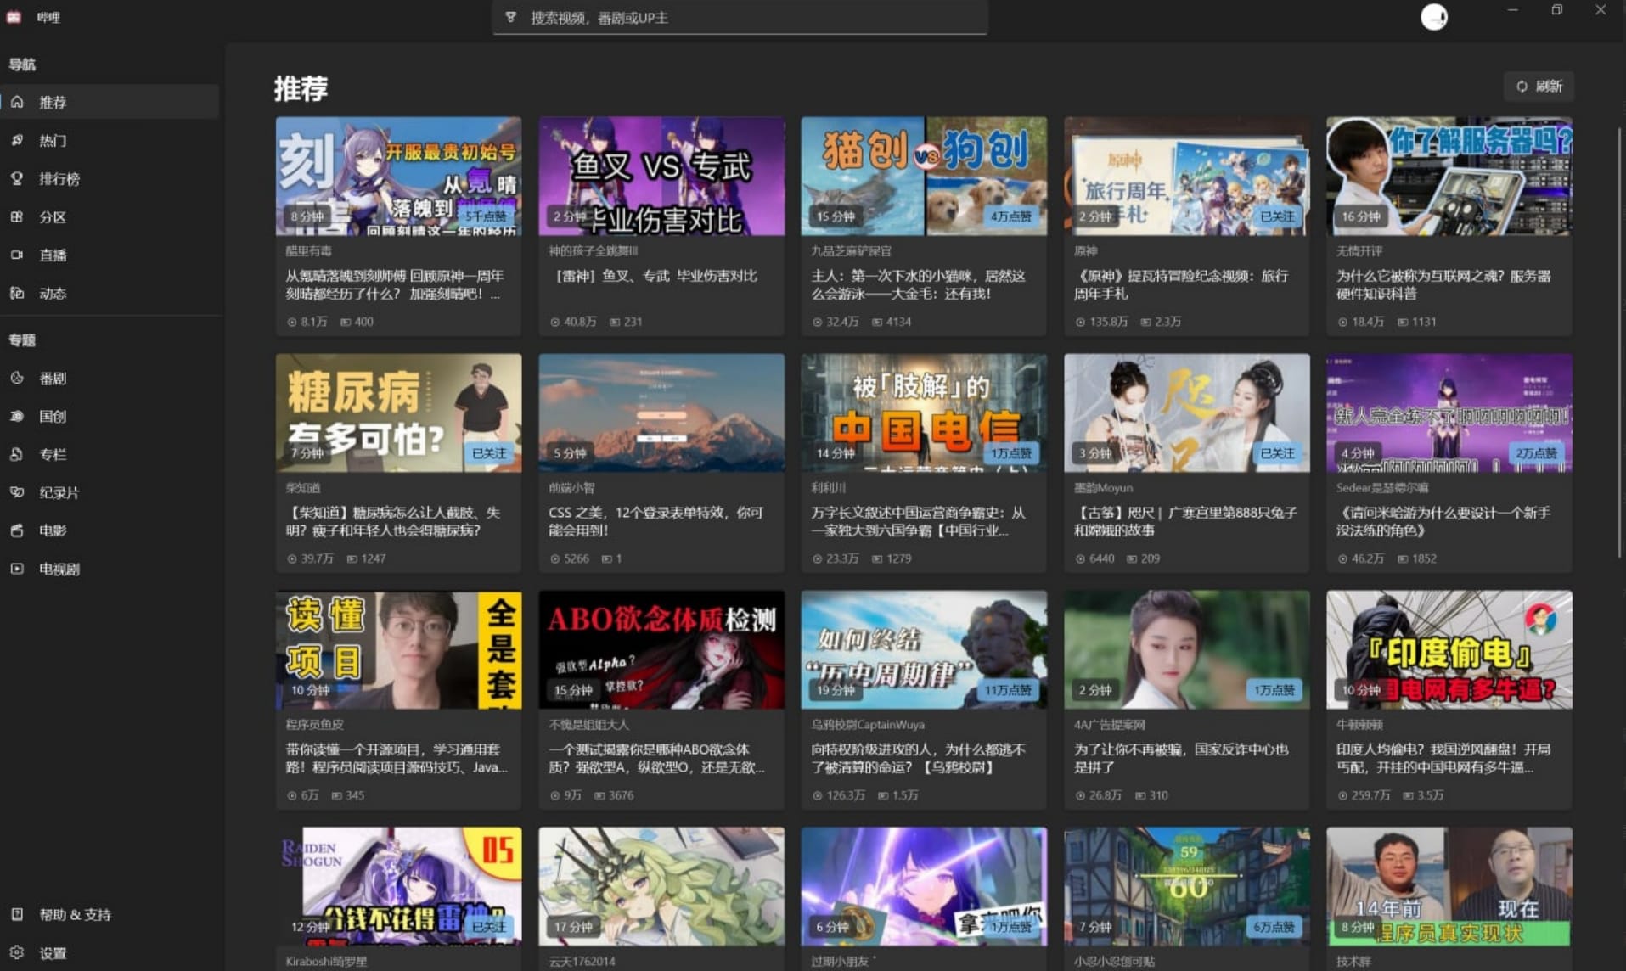1626x971 pixels.
Task: Open 设置 at sidebar bottom
Action: click(110, 952)
